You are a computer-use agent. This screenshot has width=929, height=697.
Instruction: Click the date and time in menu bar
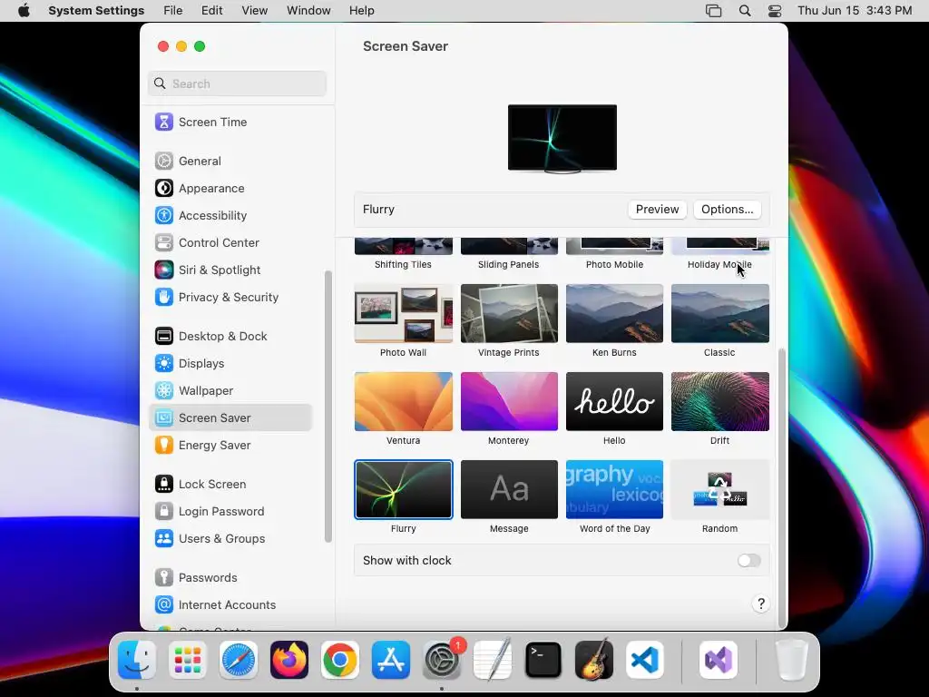(855, 11)
